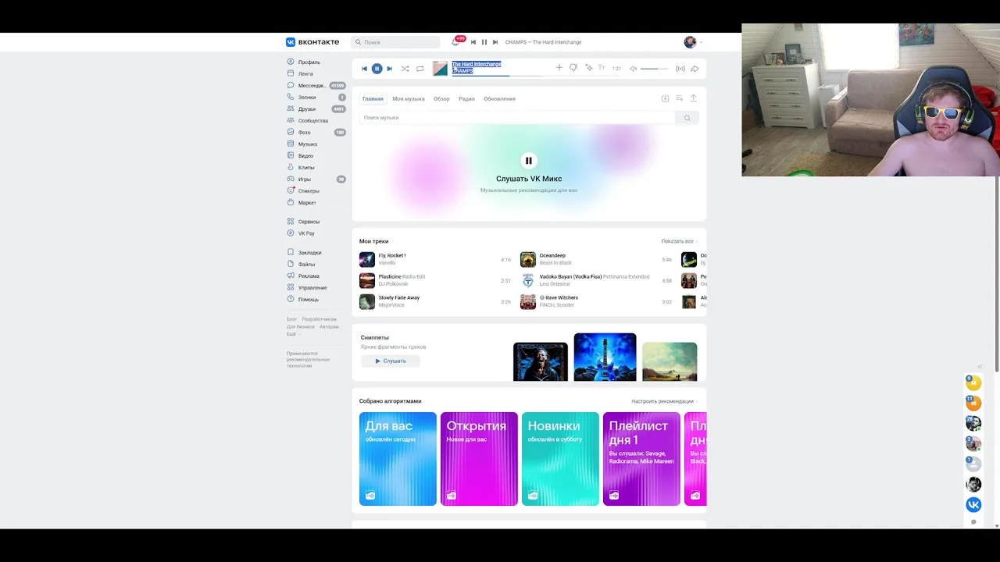Upload an audio file icon
Screen dimensions: 1000x562
[x=693, y=98]
